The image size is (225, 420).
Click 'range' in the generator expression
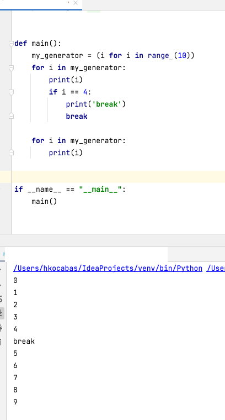coord(158,56)
